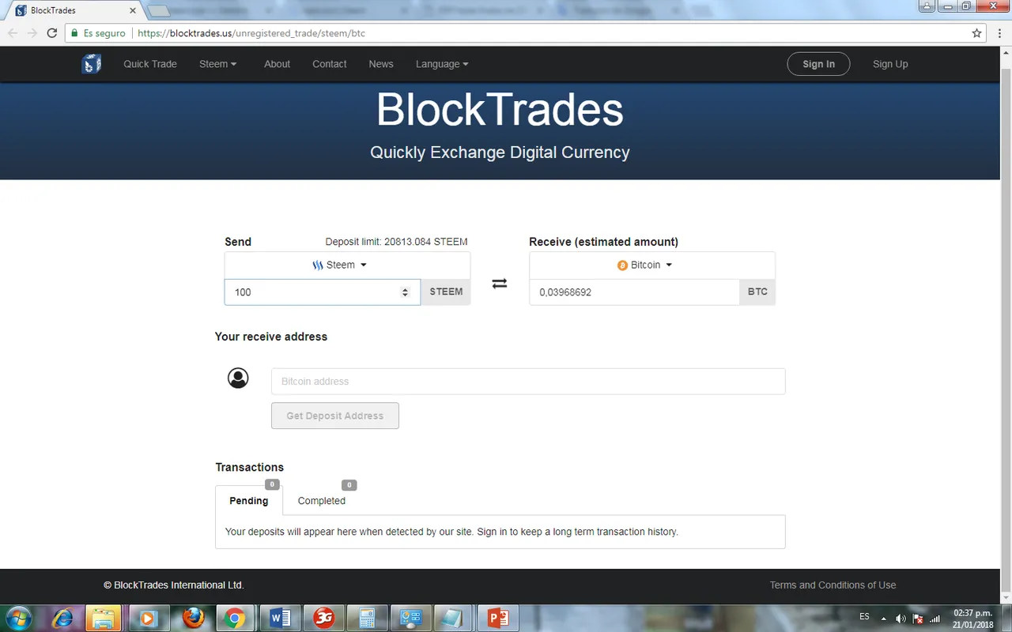Click the ES language indicator in taskbar

point(864,616)
